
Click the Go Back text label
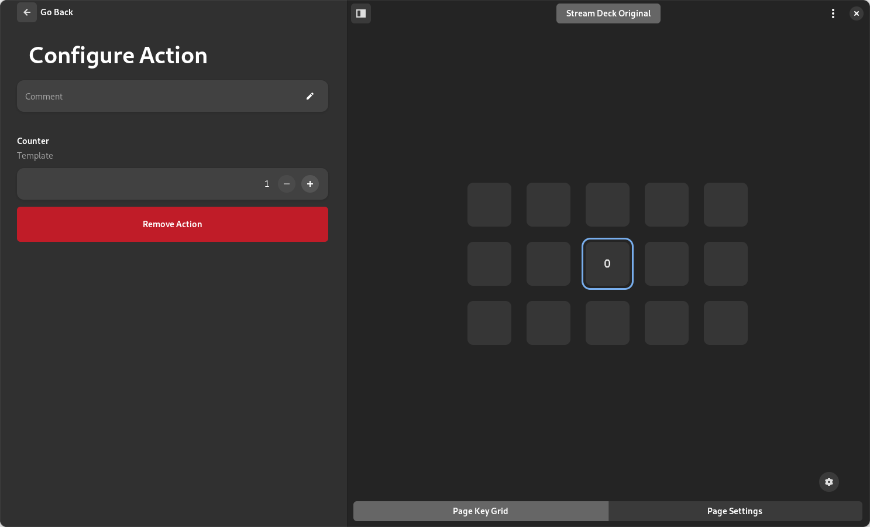(57, 12)
